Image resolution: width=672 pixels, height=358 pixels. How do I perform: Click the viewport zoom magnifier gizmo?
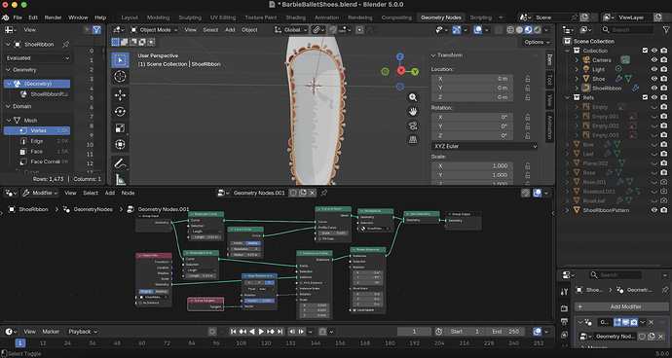coord(413,97)
